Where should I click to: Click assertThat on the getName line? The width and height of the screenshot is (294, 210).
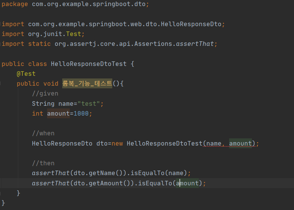[x=51, y=173]
